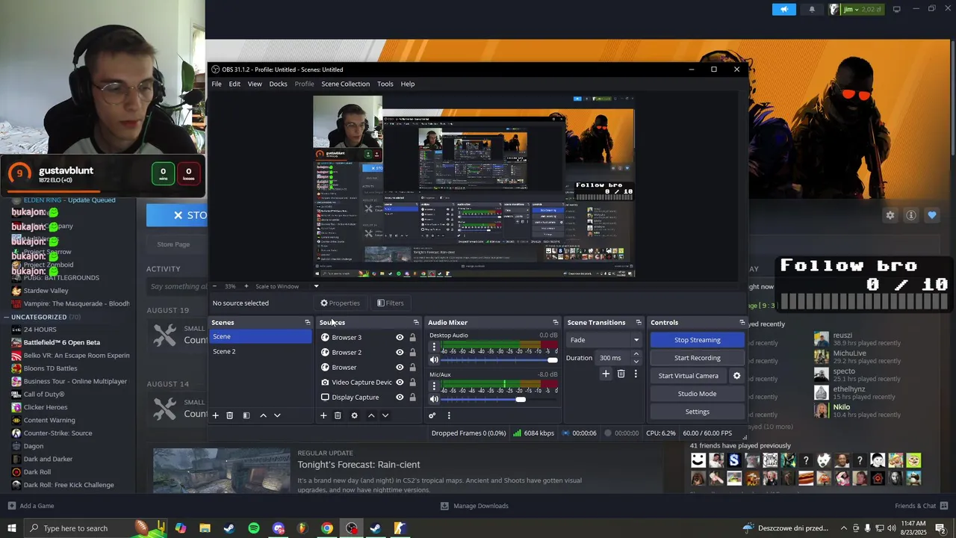The height and width of the screenshot is (538, 956).
Task: Select Scene 2 in Scenes list
Action: tap(261, 351)
